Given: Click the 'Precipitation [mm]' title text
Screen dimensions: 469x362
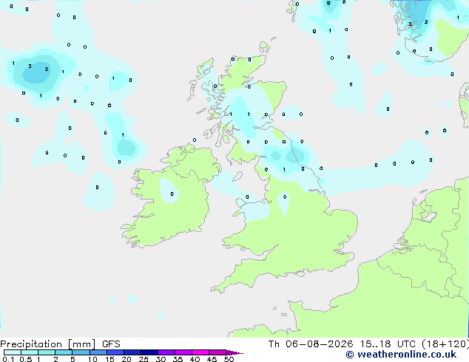Looking at the screenshot, I should pyautogui.click(x=47, y=344).
